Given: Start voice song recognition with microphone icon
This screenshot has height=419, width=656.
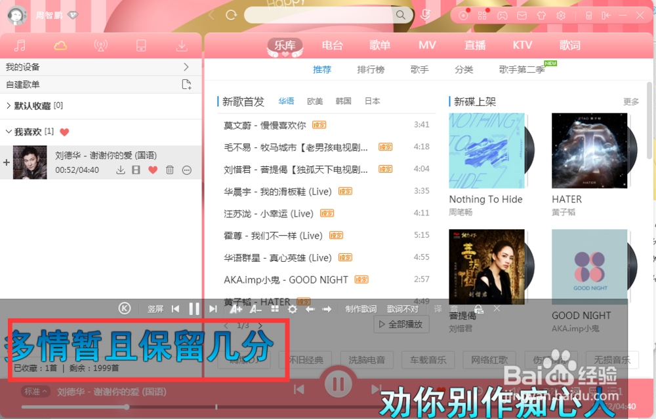Looking at the screenshot, I should tap(426, 16).
